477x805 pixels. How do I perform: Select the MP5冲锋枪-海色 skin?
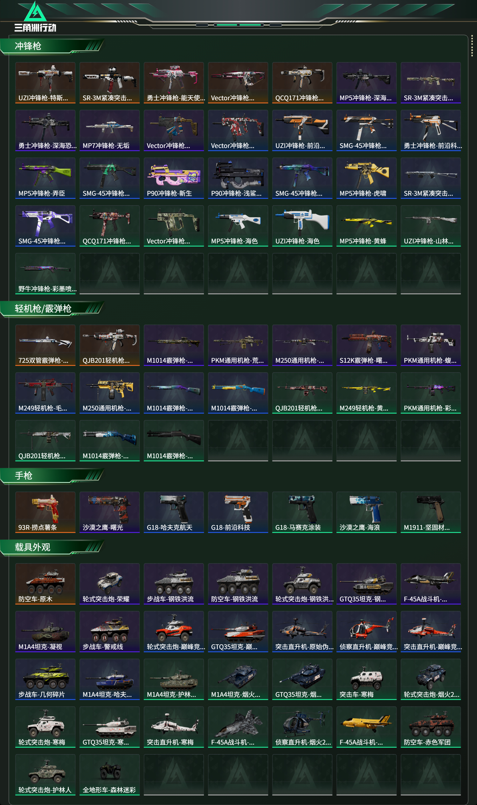pos(238,226)
